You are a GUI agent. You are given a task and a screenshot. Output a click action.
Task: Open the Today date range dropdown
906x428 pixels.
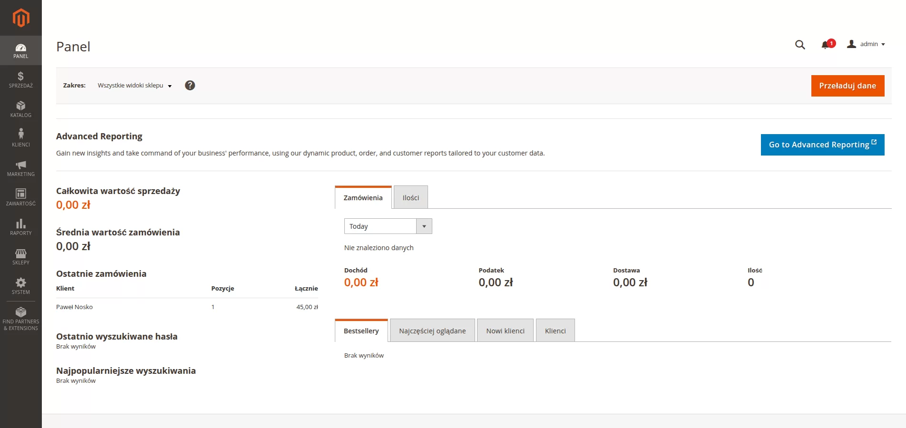tap(388, 226)
